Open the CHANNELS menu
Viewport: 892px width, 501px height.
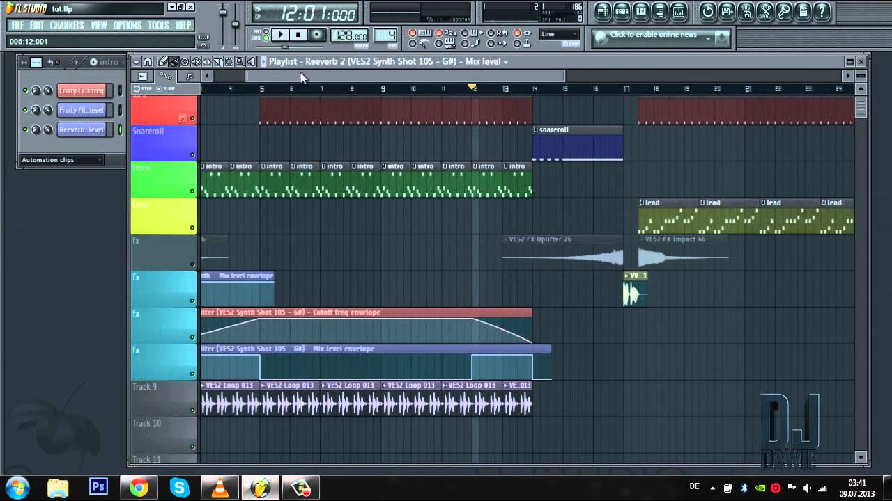coord(67,25)
